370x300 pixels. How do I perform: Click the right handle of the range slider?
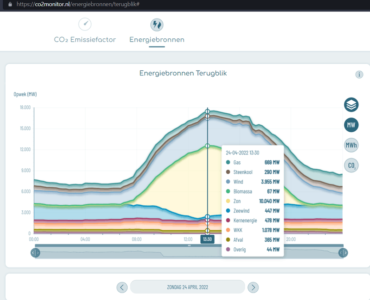coord(343,253)
